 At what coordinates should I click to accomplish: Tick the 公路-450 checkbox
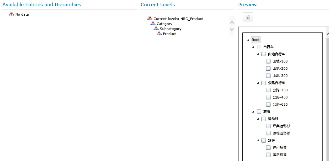click(268, 97)
